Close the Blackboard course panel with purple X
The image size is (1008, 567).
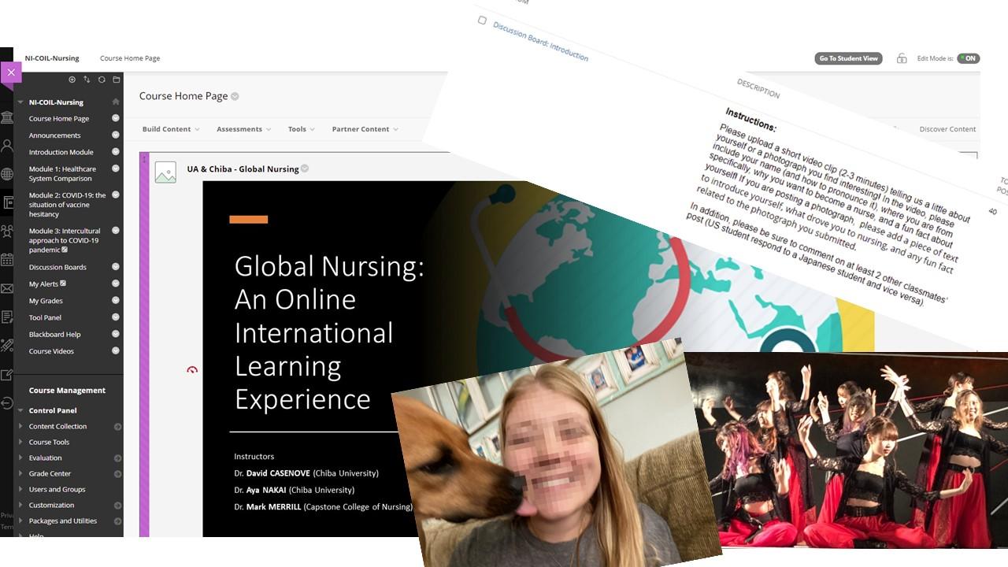coord(10,72)
